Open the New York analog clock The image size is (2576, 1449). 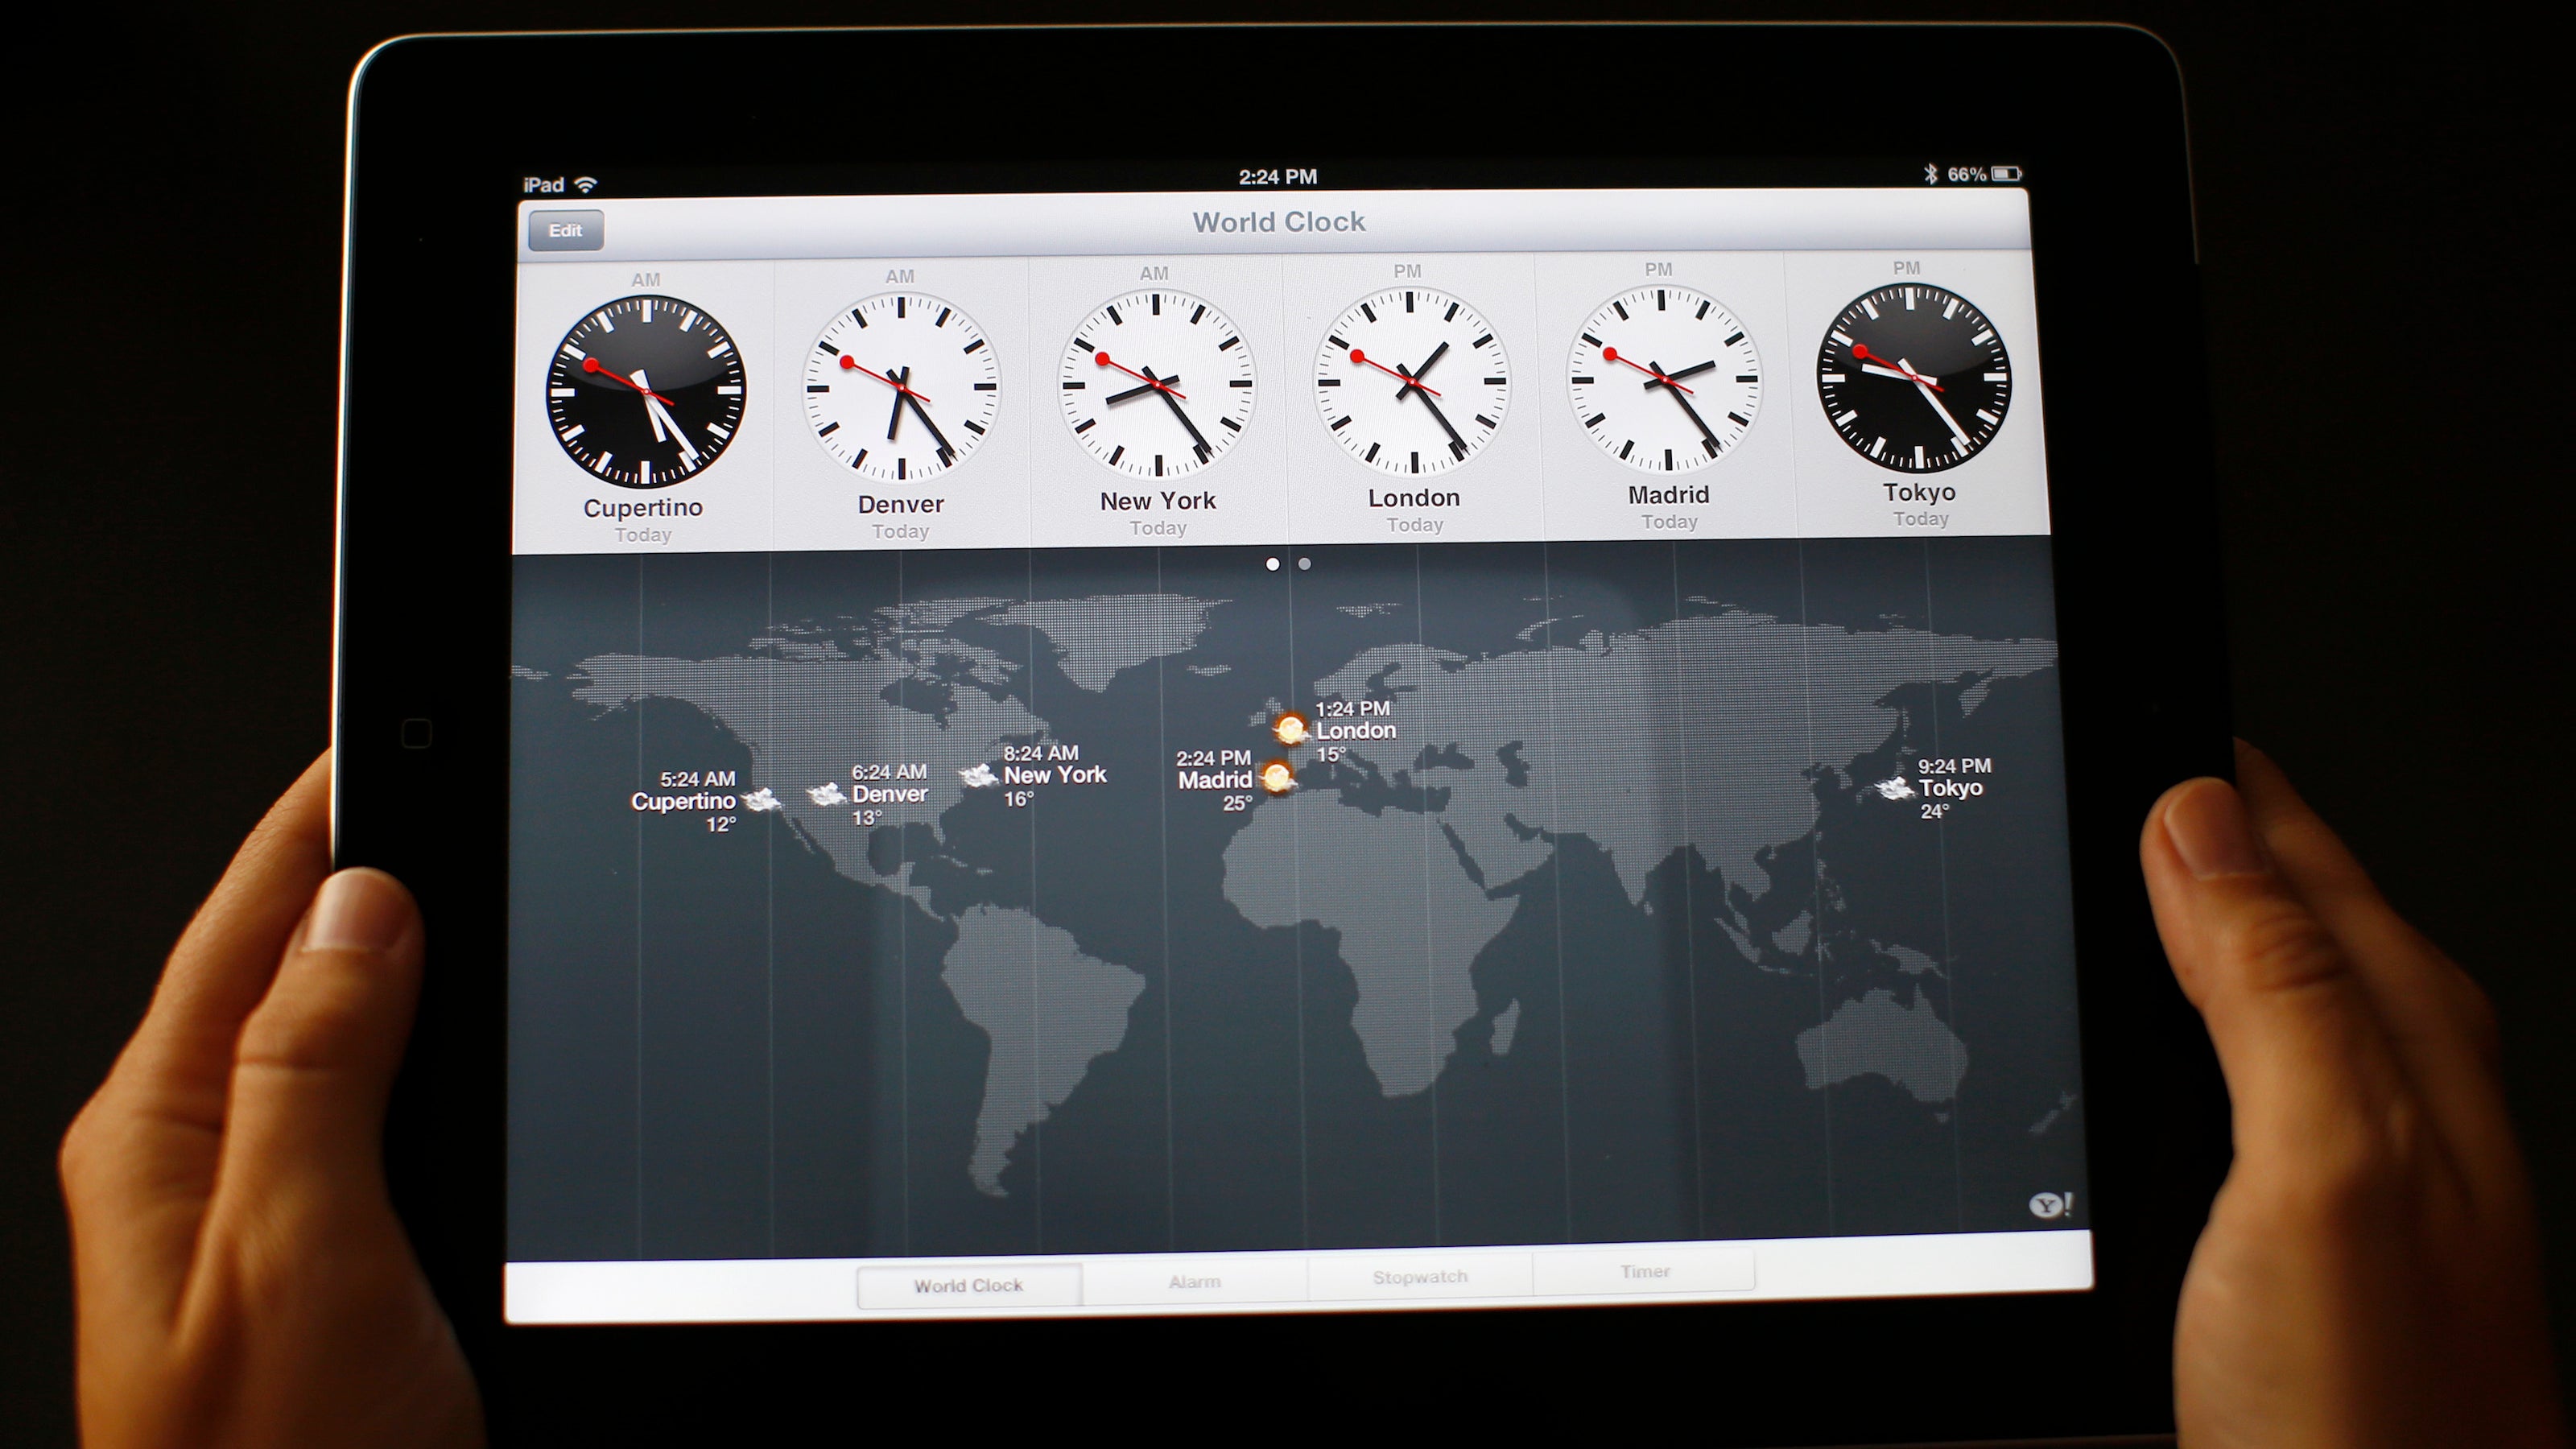pyautogui.click(x=1157, y=383)
